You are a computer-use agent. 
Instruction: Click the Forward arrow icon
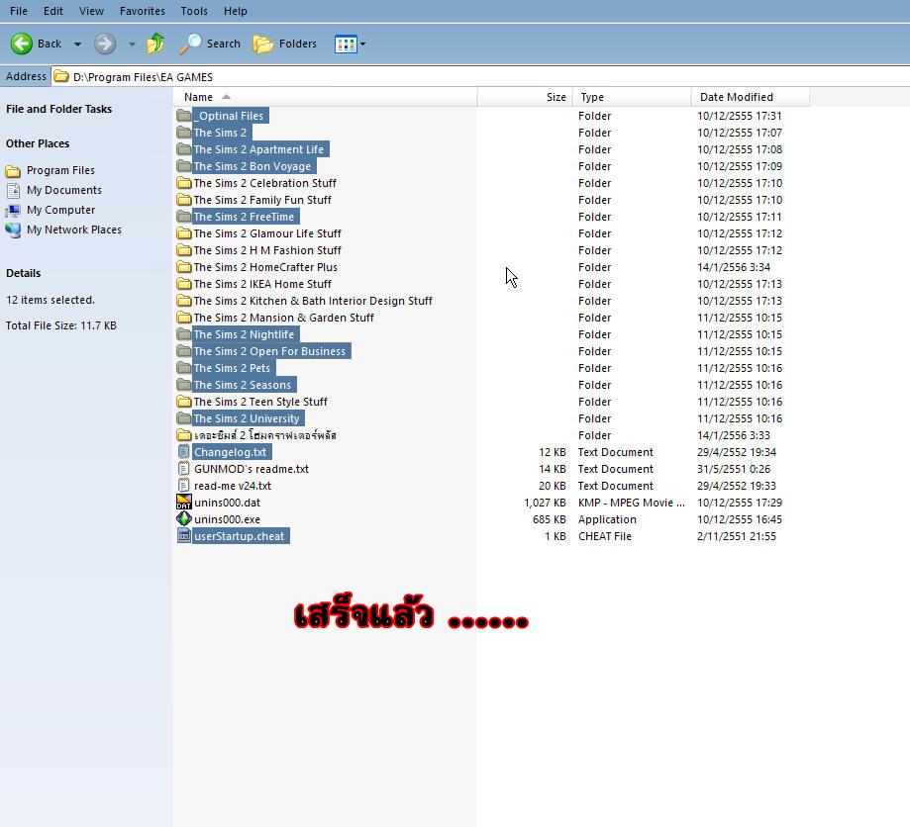(x=105, y=44)
